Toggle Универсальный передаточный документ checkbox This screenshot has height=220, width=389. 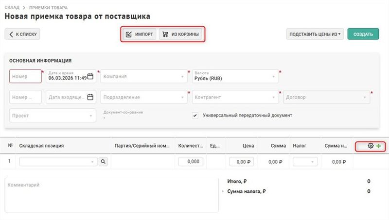[x=195, y=116]
